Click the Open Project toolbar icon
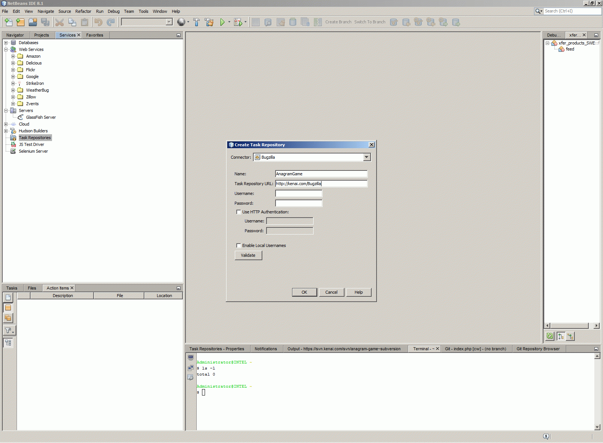This screenshot has height=443, width=603. 33,22
